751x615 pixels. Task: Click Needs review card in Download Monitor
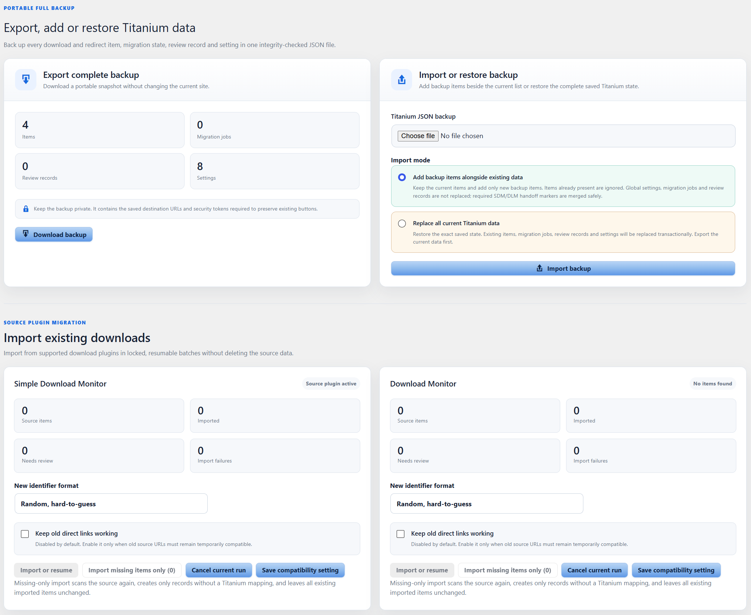[475, 456]
